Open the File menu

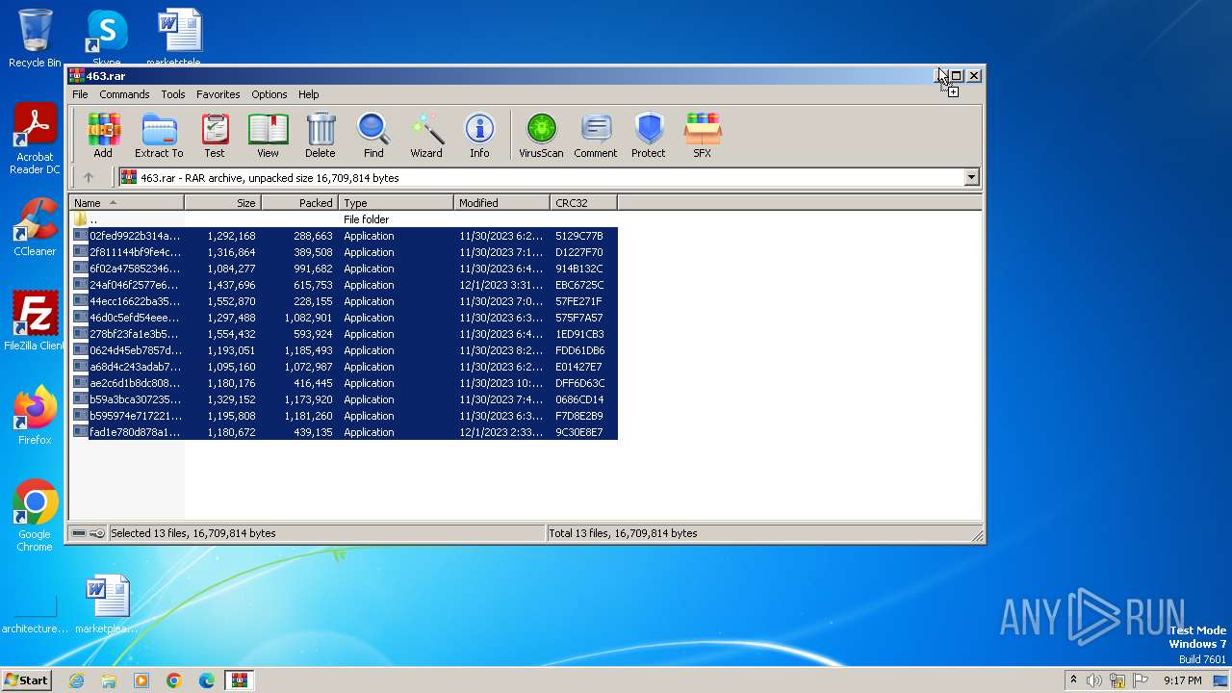pyautogui.click(x=80, y=94)
